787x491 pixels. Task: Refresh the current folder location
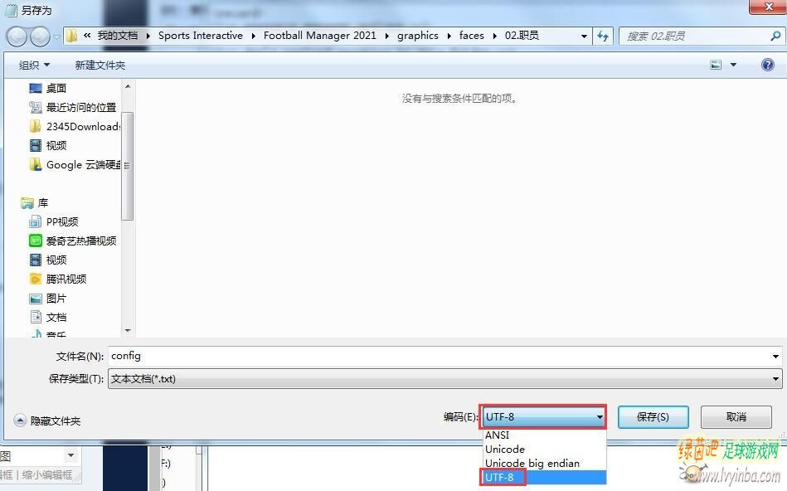point(603,36)
